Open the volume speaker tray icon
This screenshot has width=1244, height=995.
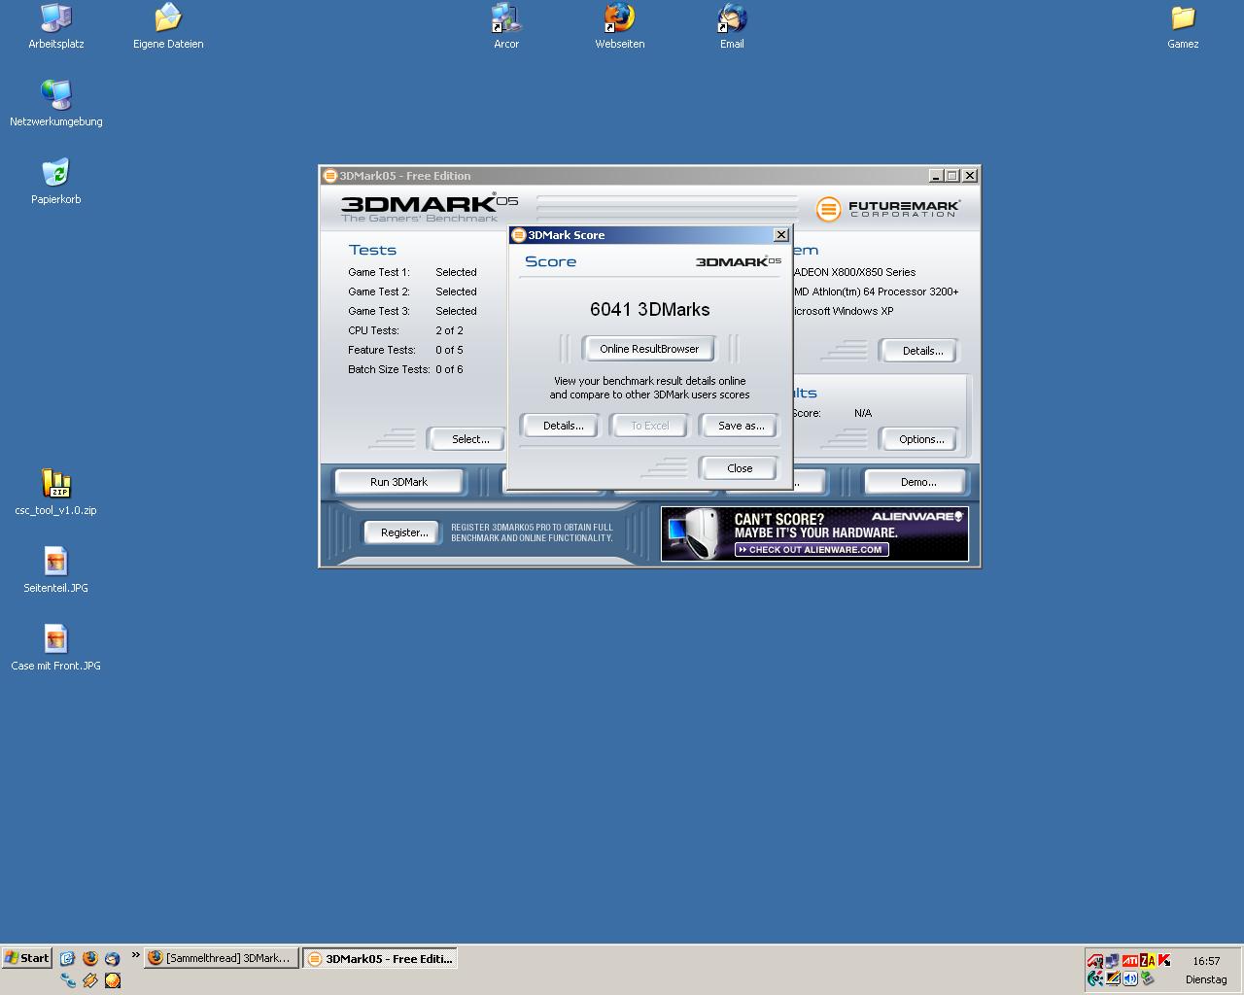coord(1130,978)
